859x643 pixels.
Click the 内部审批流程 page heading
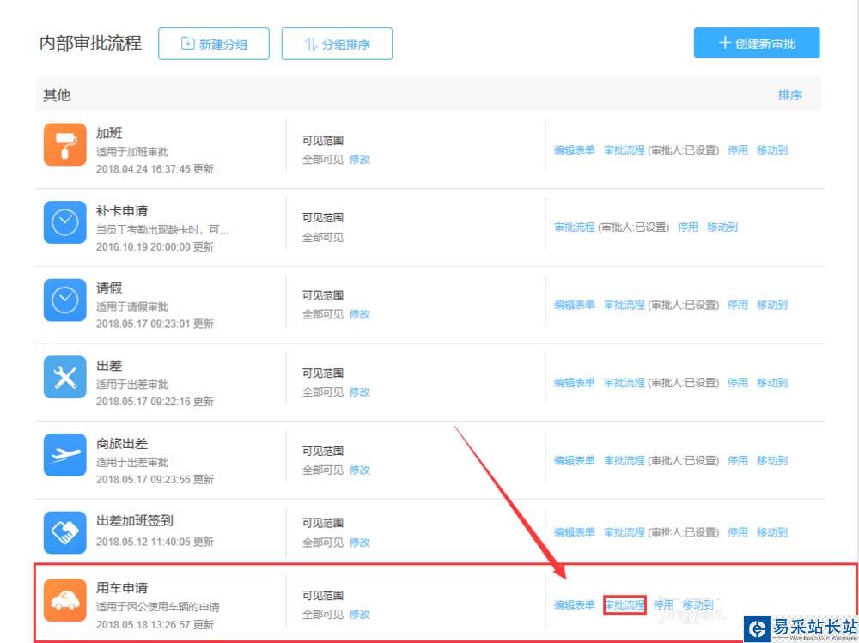click(90, 43)
